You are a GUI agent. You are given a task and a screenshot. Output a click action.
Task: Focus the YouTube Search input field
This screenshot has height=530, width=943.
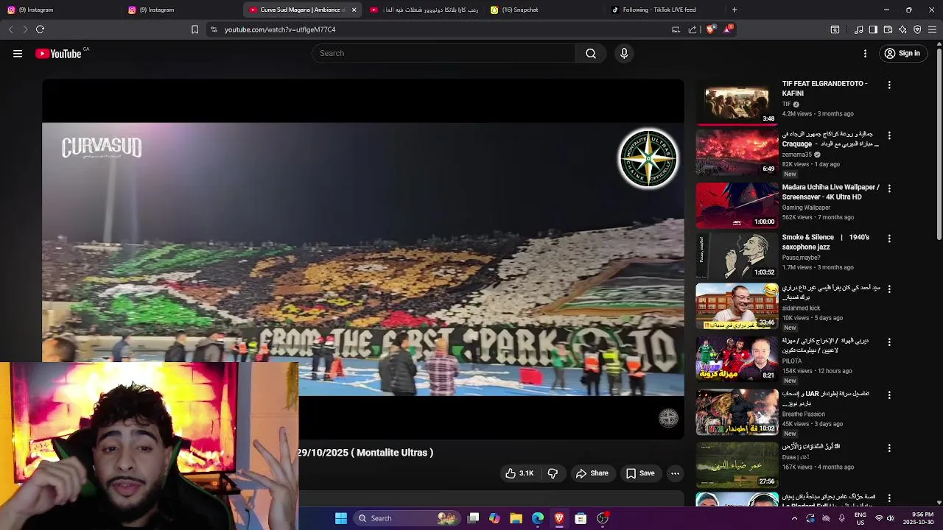coord(444,53)
